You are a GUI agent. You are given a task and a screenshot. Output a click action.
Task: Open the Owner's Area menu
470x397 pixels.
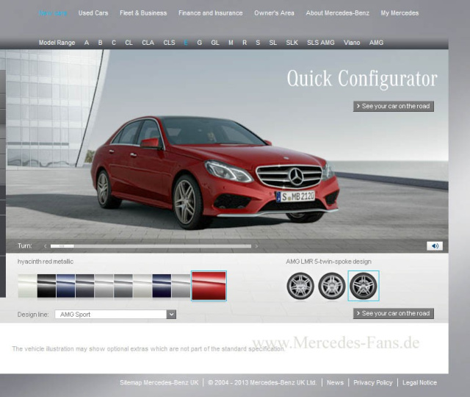point(274,13)
